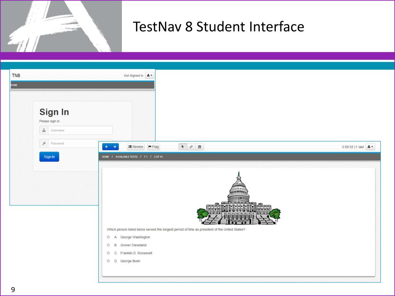Image resolution: width=395 pixels, height=296 pixels.
Task: Focus the Username field
Action: click(x=80, y=130)
